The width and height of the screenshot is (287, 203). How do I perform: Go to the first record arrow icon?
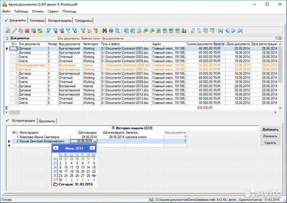220,31
